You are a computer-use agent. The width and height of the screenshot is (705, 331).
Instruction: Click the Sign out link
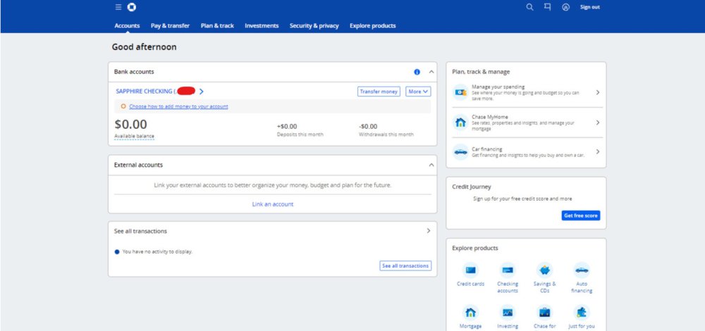tap(590, 7)
